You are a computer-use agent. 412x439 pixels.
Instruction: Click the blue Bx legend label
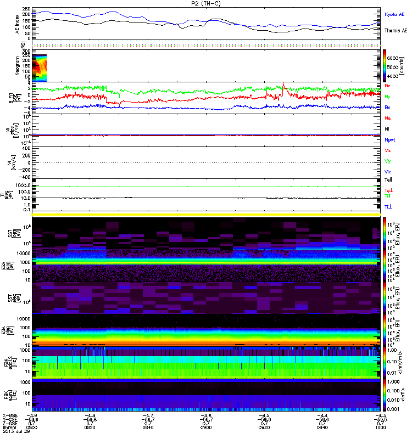[x=387, y=107]
